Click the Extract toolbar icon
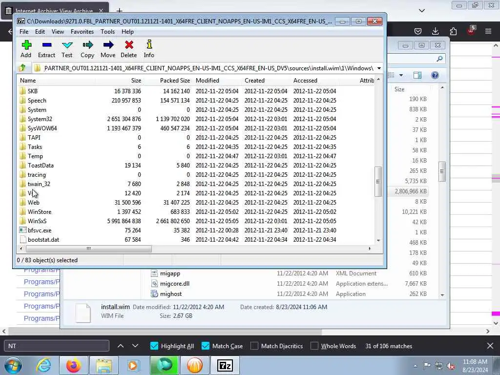500x375 pixels. pos(46,49)
